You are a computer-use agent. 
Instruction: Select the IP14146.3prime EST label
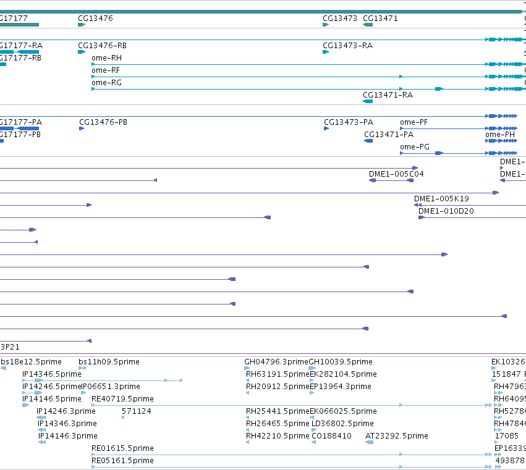click(x=68, y=437)
